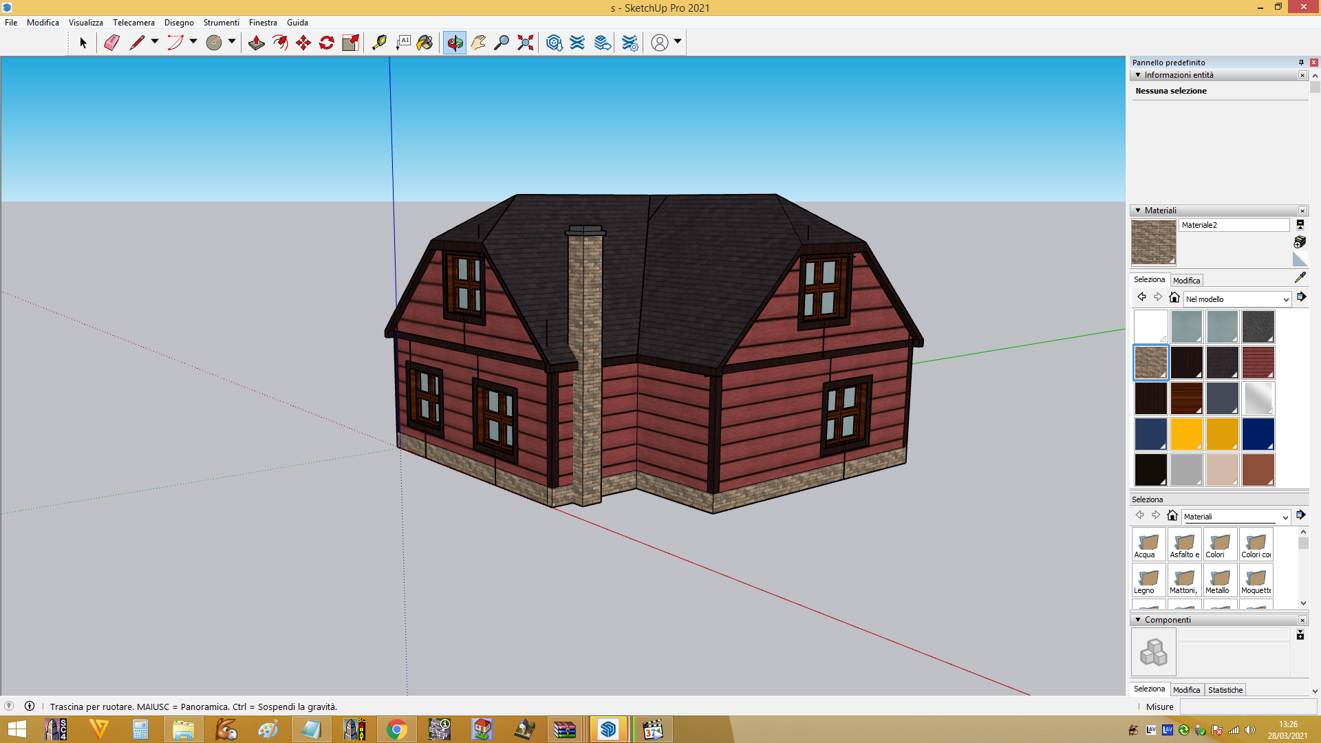Viewport: 1321px width, 743px height.
Task: Select the Pan hand tool
Action: tap(478, 43)
